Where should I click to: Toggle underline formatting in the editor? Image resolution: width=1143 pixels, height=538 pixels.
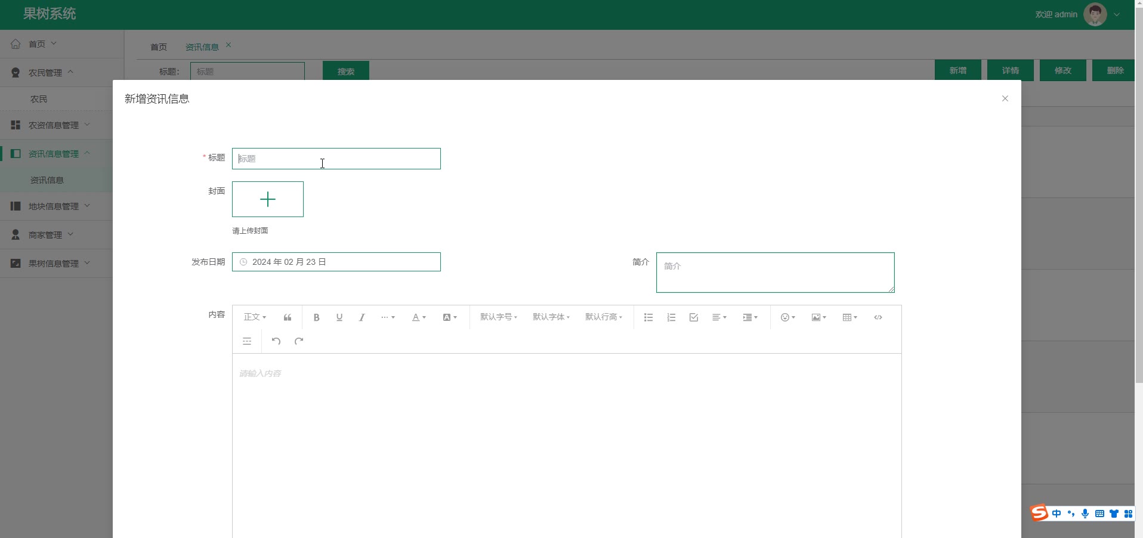(339, 317)
